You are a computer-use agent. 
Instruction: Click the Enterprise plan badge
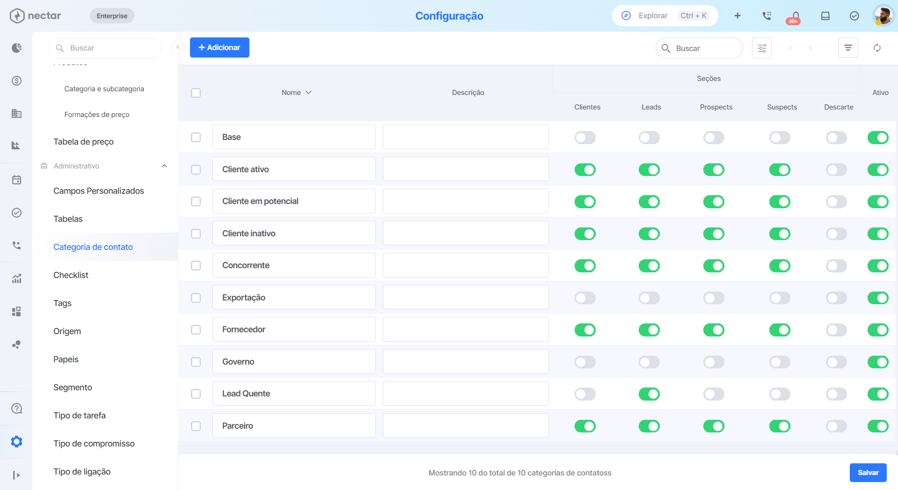pos(112,16)
